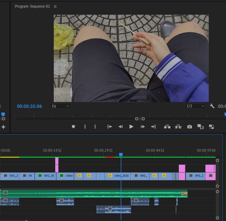Viewport: 226px width, 221px height.
Task: Step back one frame
Action: [120, 127]
